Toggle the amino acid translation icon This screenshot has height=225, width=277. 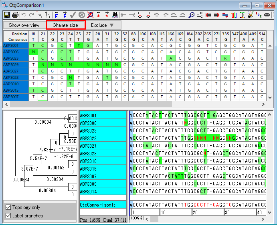251,15
